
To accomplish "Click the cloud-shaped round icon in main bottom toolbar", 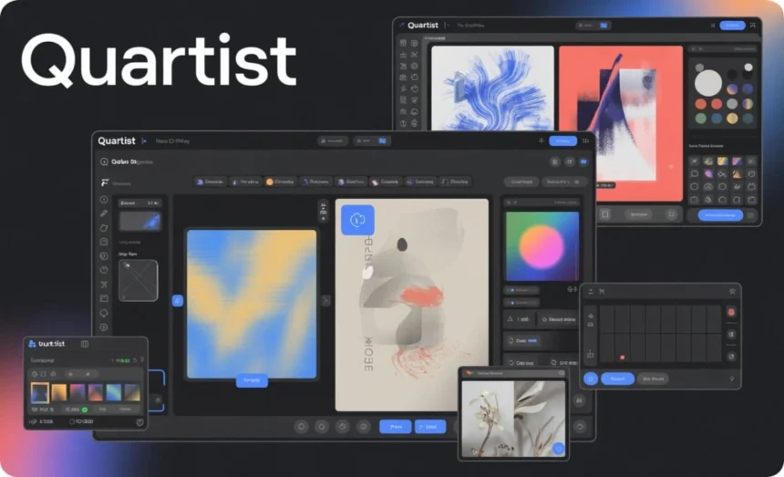I will pyautogui.click(x=364, y=427).
